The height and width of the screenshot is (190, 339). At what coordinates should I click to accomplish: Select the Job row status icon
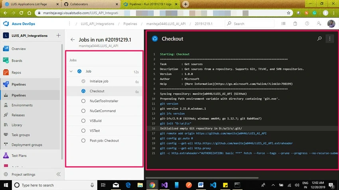(x=79, y=71)
